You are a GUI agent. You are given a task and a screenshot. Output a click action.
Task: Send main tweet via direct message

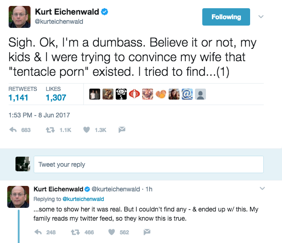[x=122, y=130]
